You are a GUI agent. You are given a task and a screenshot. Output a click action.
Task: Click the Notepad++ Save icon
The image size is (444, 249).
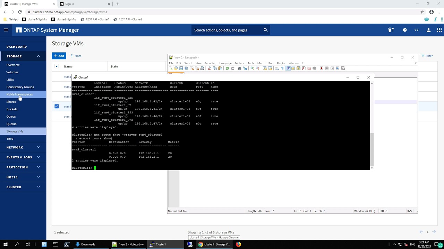pyautogui.click(x=181, y=68)
